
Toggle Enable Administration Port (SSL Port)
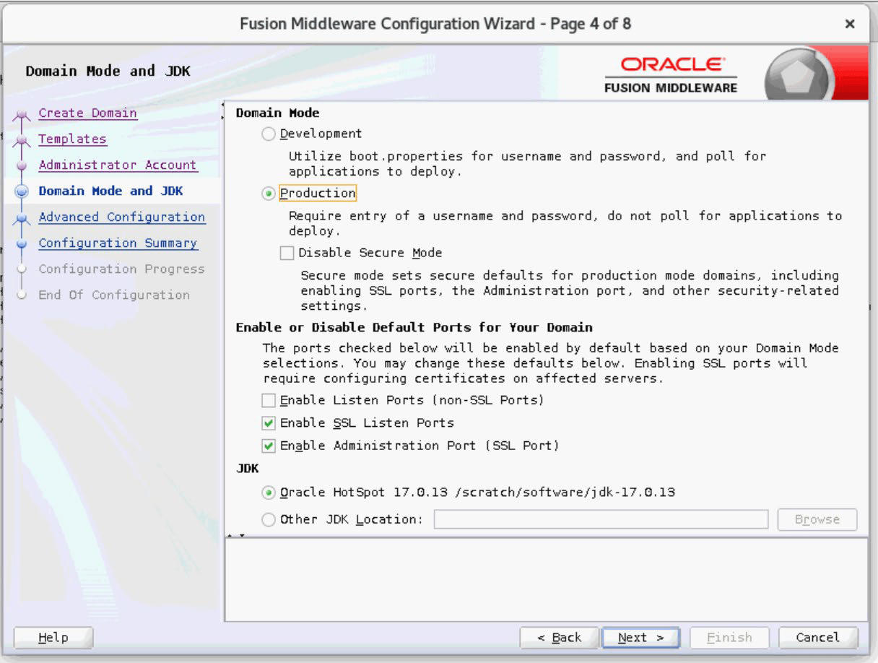pos(269,446)
